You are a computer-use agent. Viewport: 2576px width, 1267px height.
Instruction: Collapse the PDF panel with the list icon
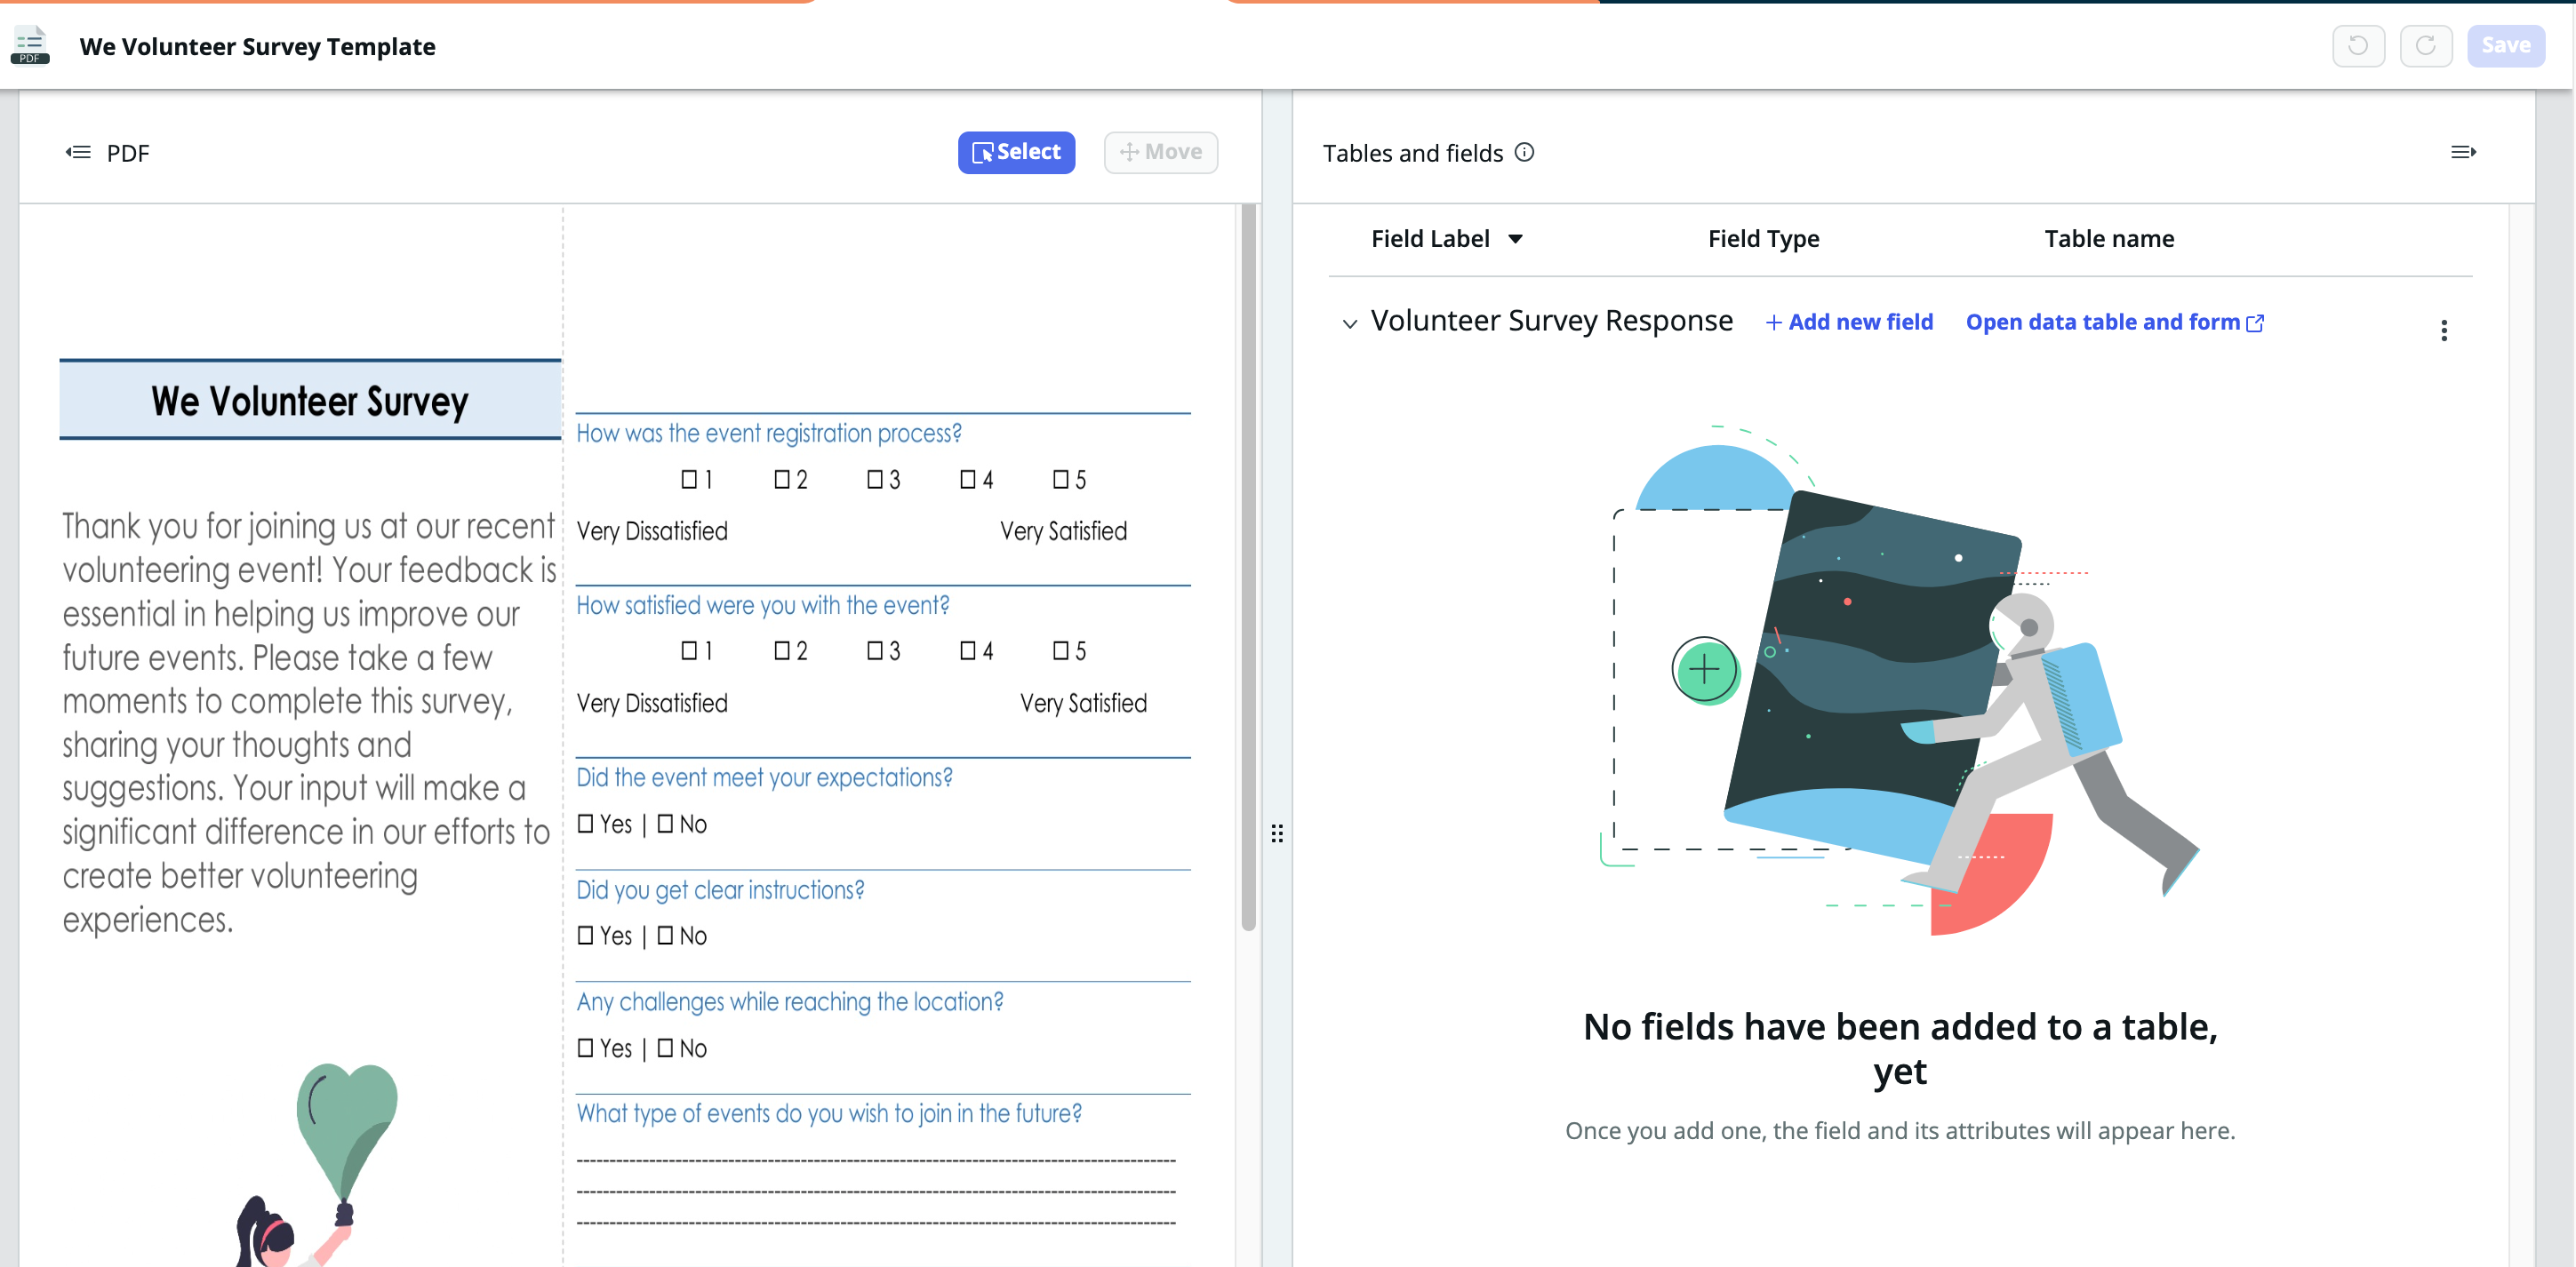(78, 152)
